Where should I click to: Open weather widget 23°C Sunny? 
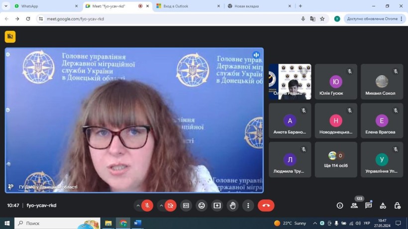290,223
